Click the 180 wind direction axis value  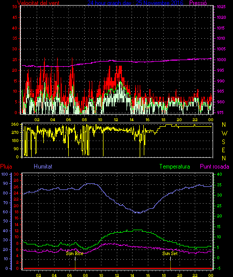[15, 141]
